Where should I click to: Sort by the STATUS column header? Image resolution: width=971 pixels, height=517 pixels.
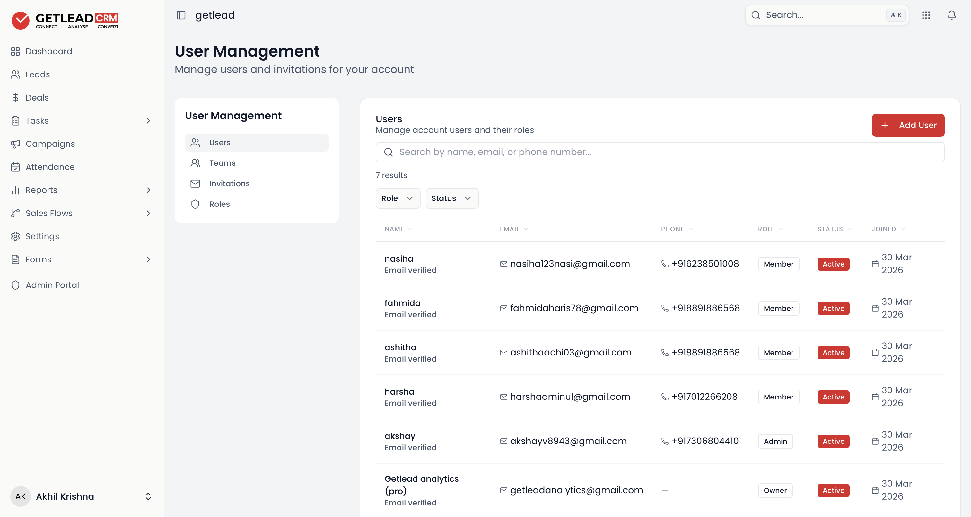pos(834,229)
